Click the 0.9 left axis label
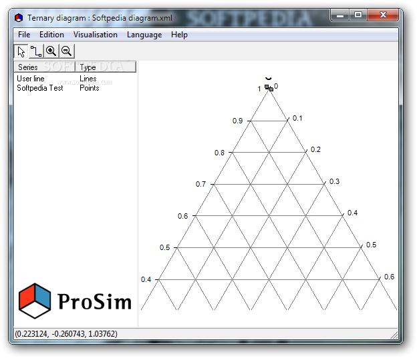 pyautogui.click(x=237, y=121)
